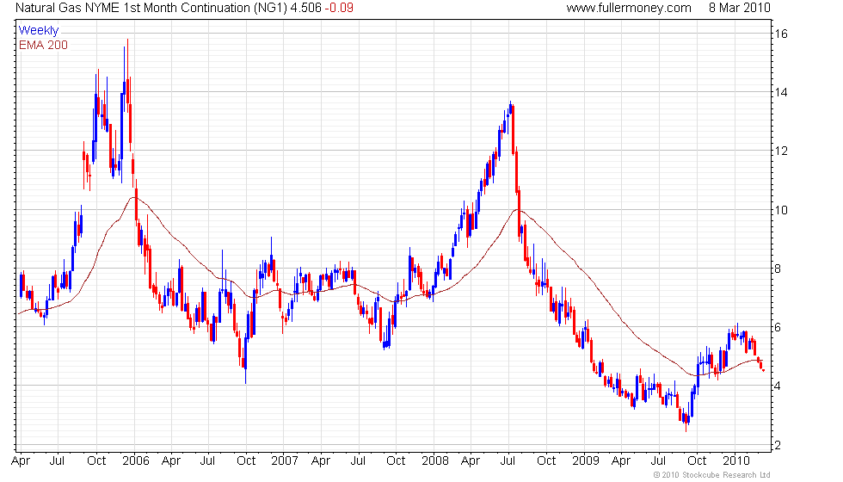Click the 8 Mar 2010 date label
The width and height of the screenshot is (843, 482).
pyautogui.click(x=739, y=8)
